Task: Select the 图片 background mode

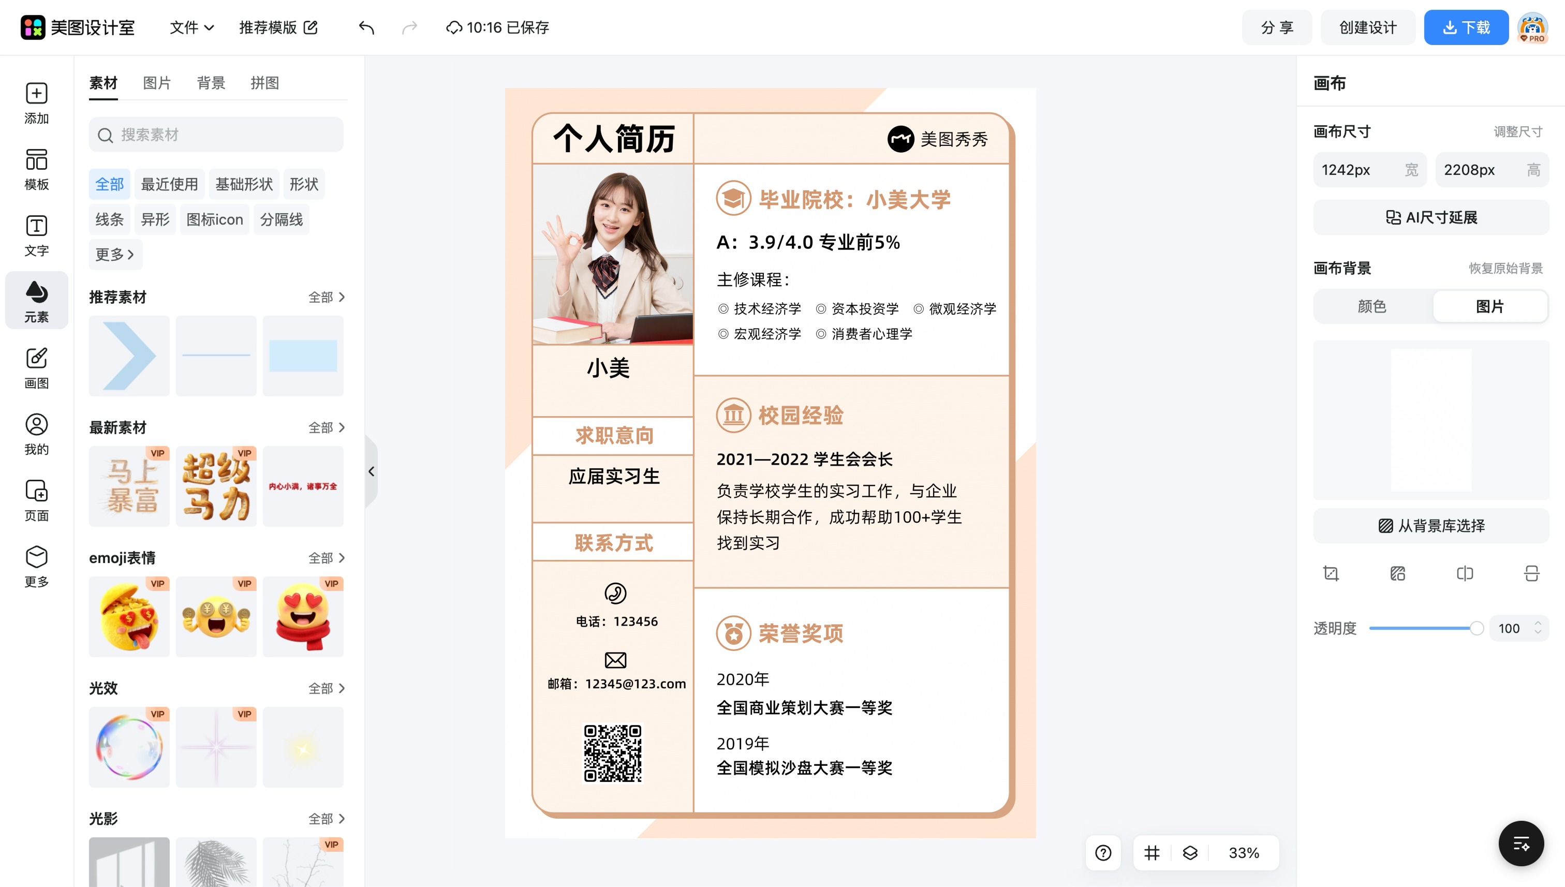Action: (x=1489, y=306)
